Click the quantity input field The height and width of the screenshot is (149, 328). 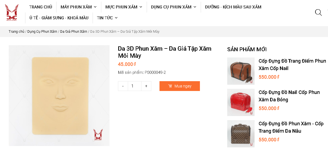click(x=135, y=86)
